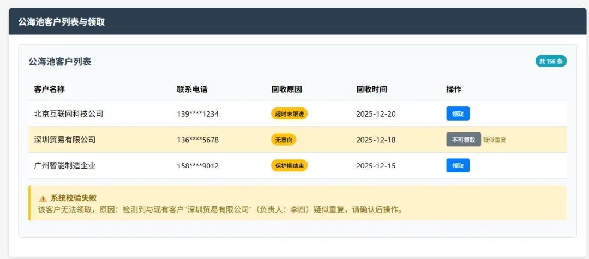Click the 共 156 条 count badge
The width and height of the screenshot is (589, 259).
tap(551, 61)
